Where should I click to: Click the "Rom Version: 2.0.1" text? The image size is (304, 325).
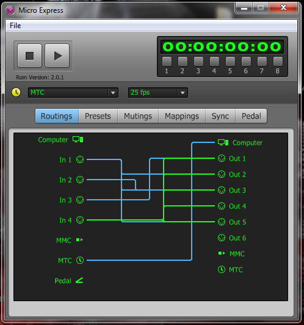pyautogui.click(x=40, y=78)
